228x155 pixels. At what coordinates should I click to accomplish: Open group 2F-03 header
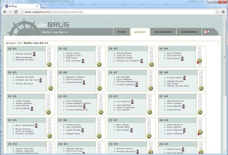click(127, 96)
